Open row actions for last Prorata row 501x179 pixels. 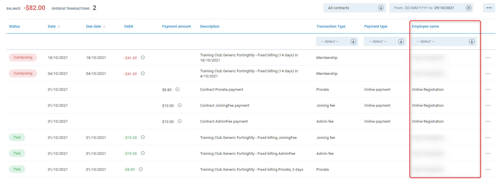click(x=488, y=169)
